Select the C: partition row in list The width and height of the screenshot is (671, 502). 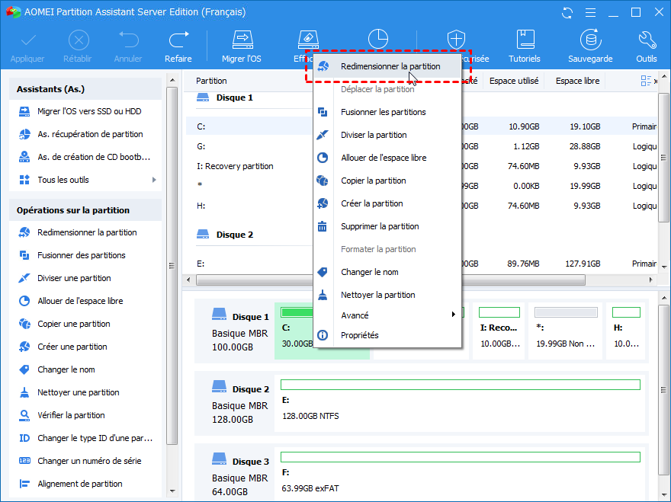coord(421,126)
